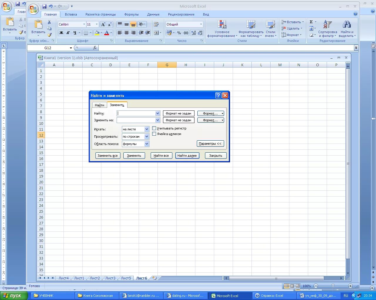
Task: Click the zoom slider thumb in status bar
Action: coord(333,286)
